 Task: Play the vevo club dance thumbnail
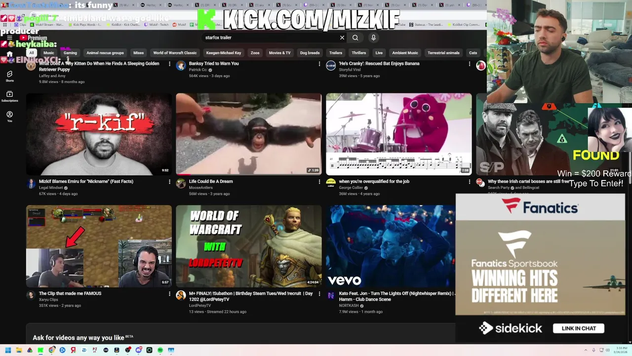[x=391, y=246]
